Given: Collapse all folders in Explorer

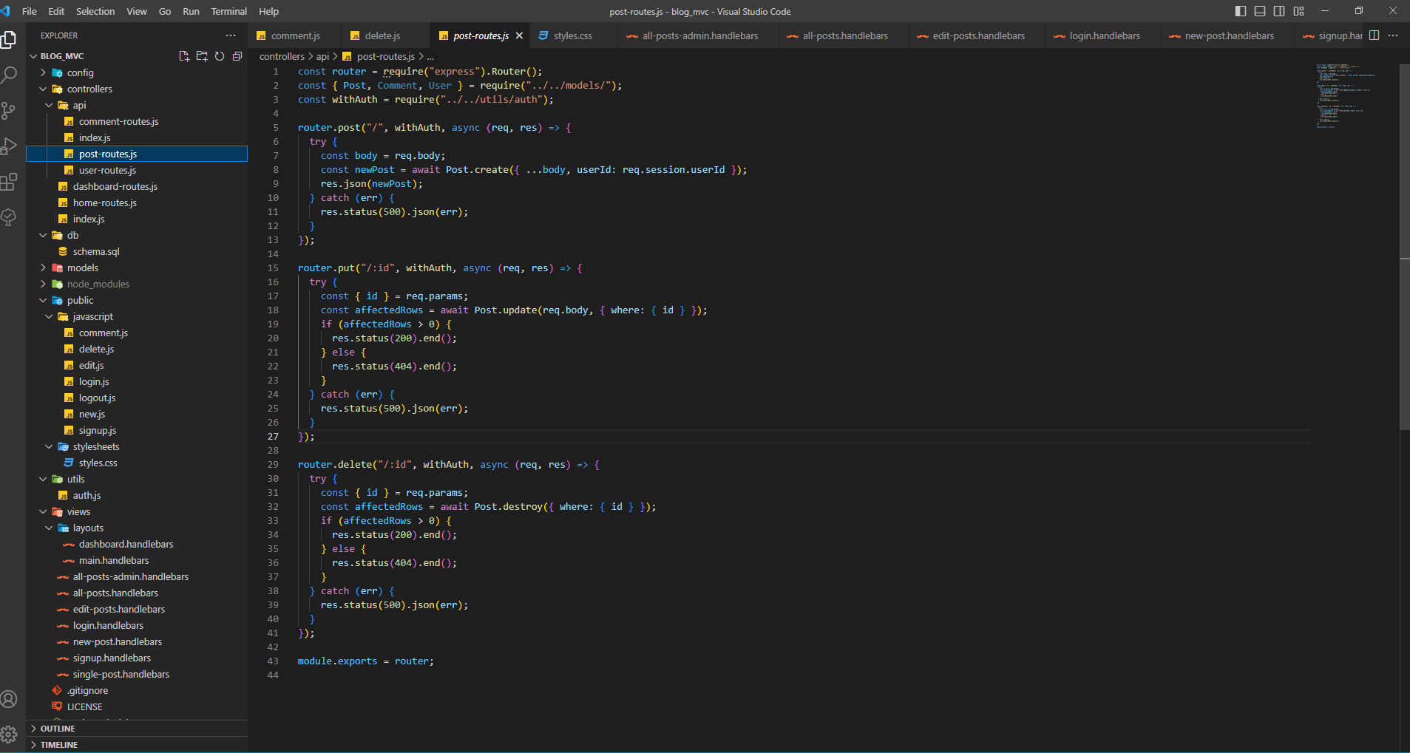Looking at the screenshot, I should [x=237, y=56].
